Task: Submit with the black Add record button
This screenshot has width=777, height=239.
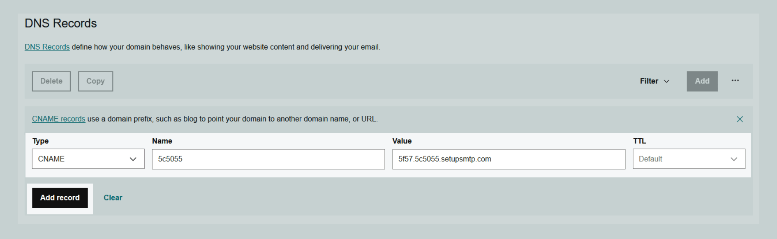Action: pos(60,198)
